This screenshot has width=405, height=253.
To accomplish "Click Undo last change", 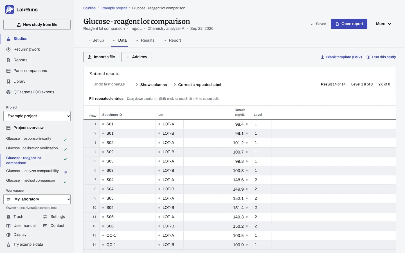I will 109,84.
